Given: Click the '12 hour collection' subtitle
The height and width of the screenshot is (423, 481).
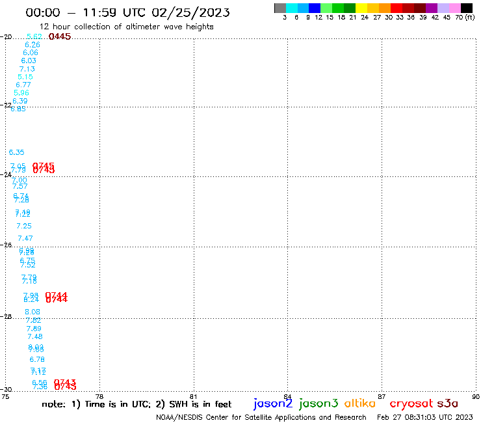Looking at the screenshot, I should point(126,27).
